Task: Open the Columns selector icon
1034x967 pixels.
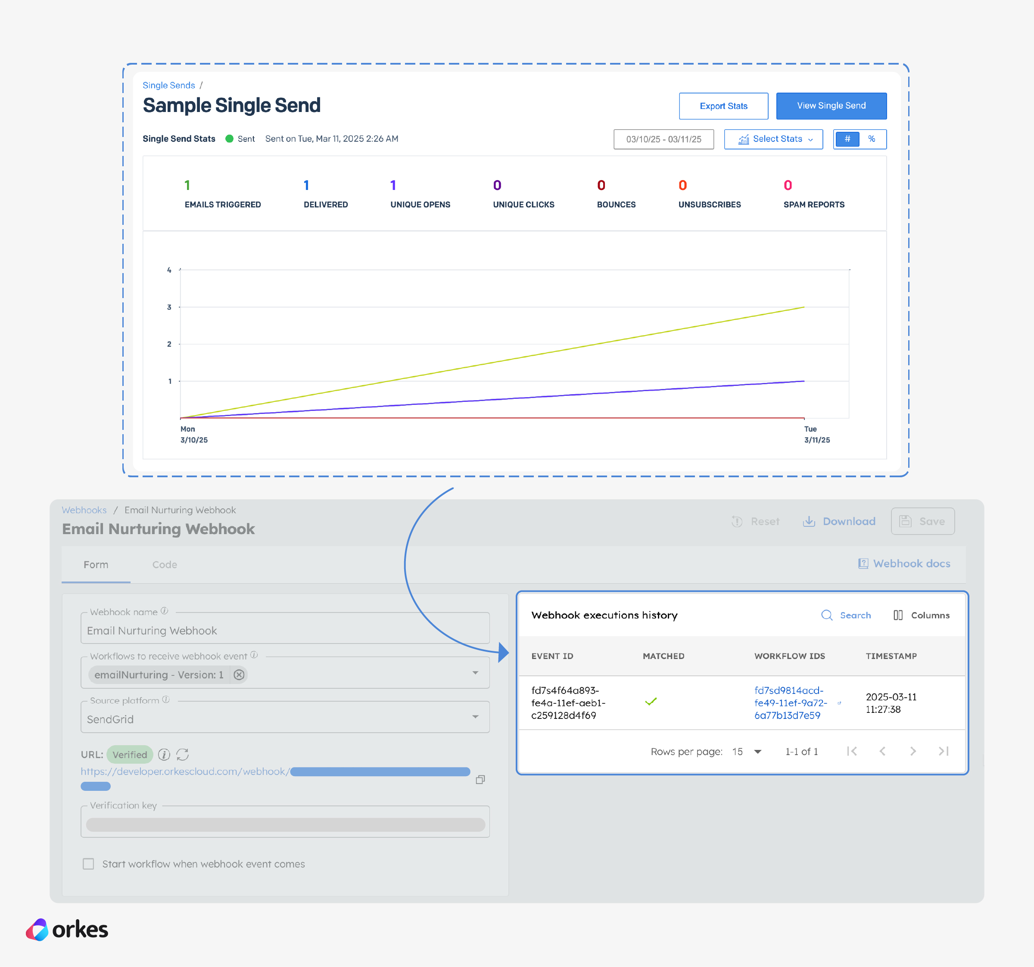Action: pyautogui.click(x=898, y=615)
